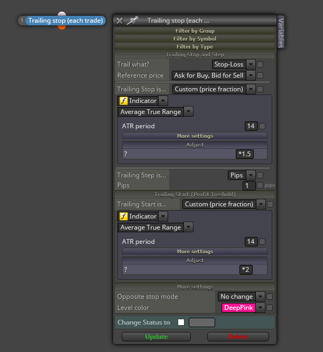Screen dimensions: 323x352
Task: Tick the checkbox next to Trailing Step is...
Action: click(x=260, y=175)
